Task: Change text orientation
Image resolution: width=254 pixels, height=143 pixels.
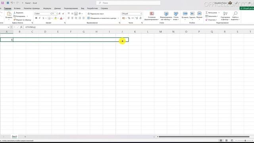Action: (x=80, y=14)
